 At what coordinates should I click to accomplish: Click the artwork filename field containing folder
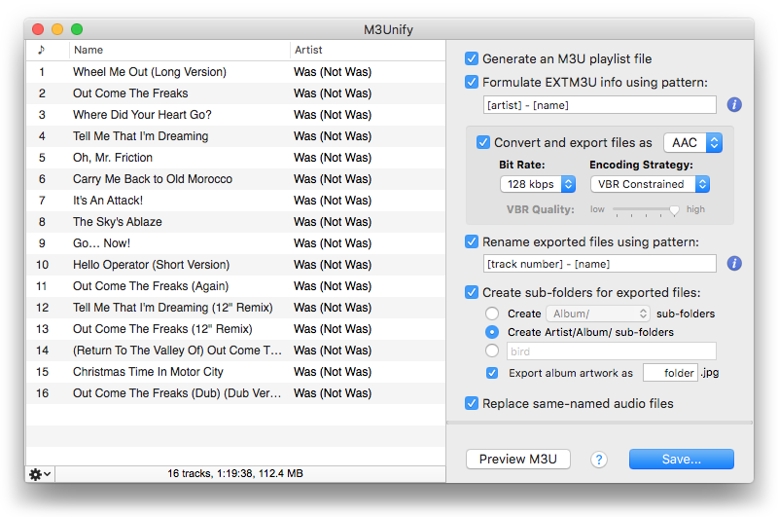[670, 373]
